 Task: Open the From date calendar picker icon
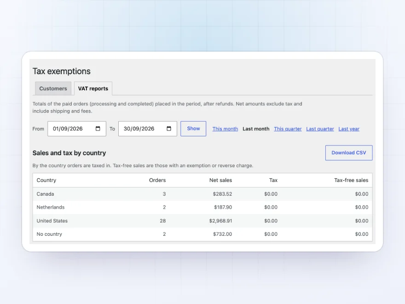98,129
